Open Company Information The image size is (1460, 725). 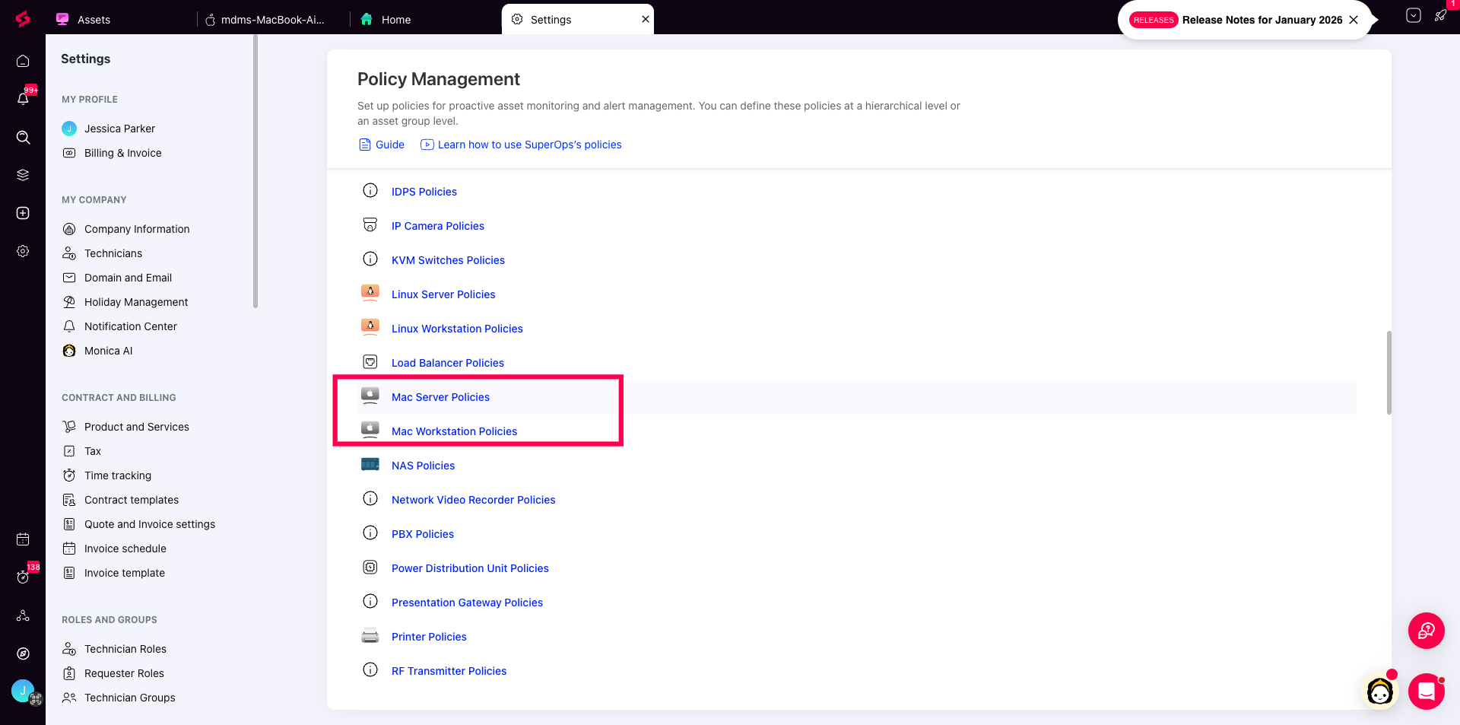tap(137, 229)
